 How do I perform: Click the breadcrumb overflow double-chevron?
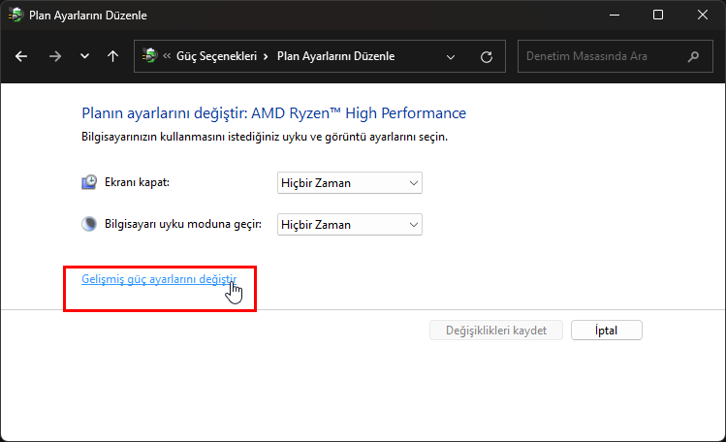[x=167, y=56]
